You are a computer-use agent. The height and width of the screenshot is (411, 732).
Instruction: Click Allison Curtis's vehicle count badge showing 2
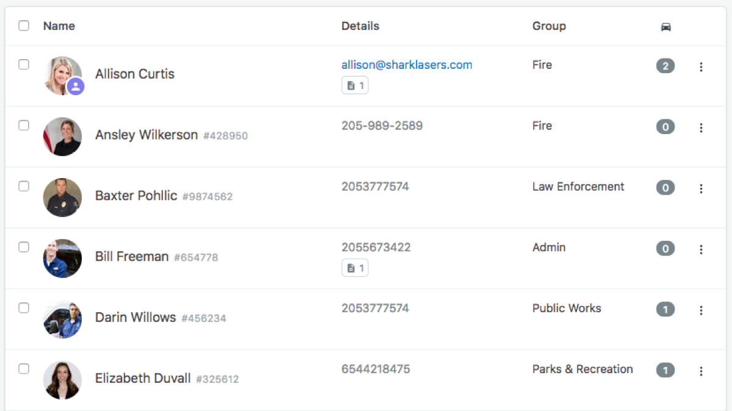(666, 66)
